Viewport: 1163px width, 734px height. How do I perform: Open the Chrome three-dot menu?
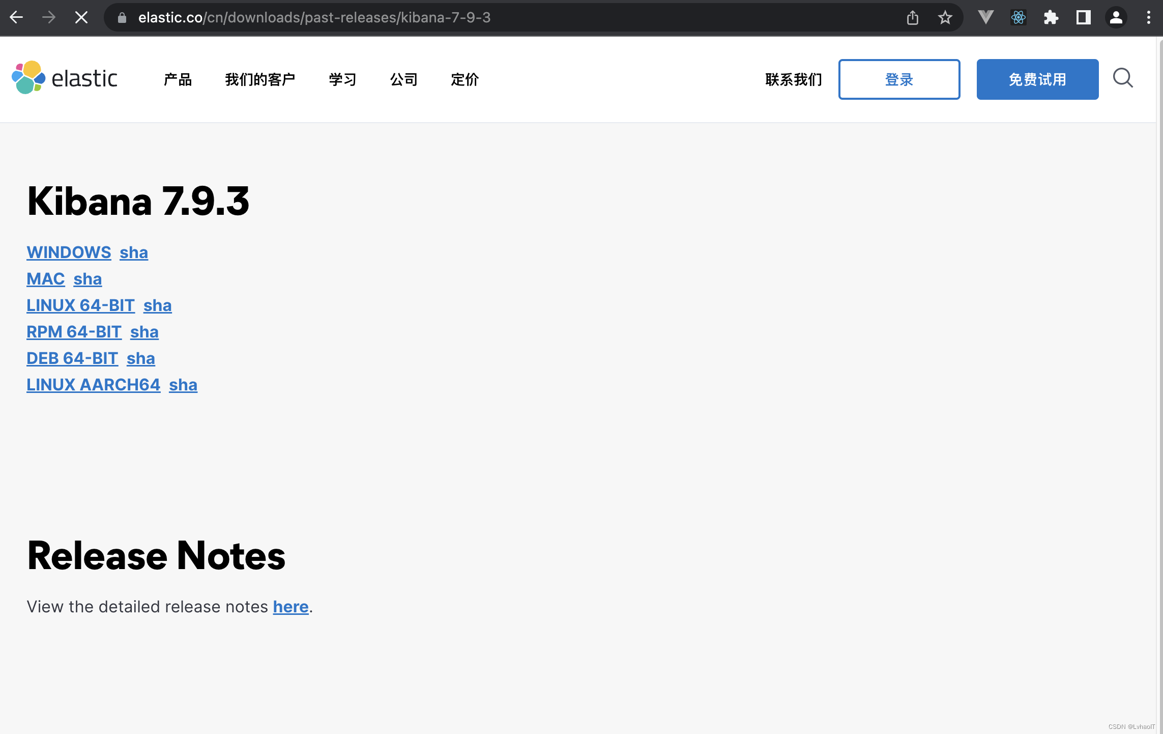click(1149, 17)
